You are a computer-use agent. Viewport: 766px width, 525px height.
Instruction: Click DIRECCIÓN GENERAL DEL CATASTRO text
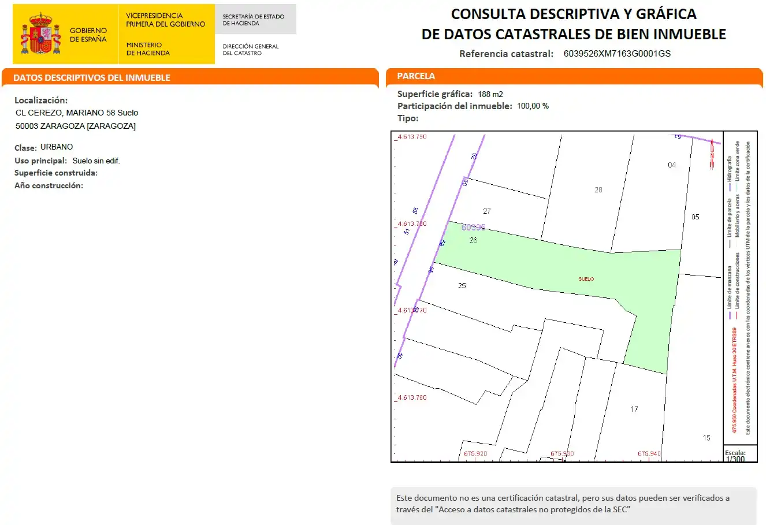tap(251, 50)
